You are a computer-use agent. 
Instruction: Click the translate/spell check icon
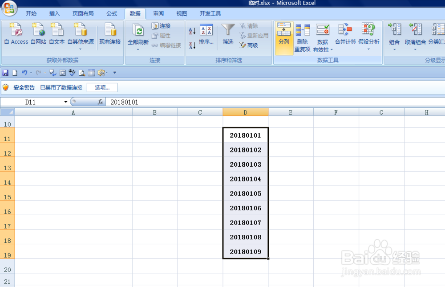coord(72,73)
